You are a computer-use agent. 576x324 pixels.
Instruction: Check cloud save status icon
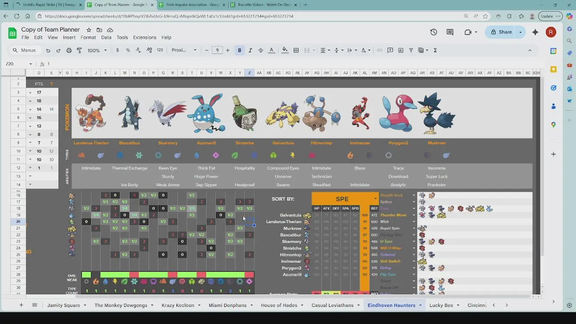pos(110,30)
